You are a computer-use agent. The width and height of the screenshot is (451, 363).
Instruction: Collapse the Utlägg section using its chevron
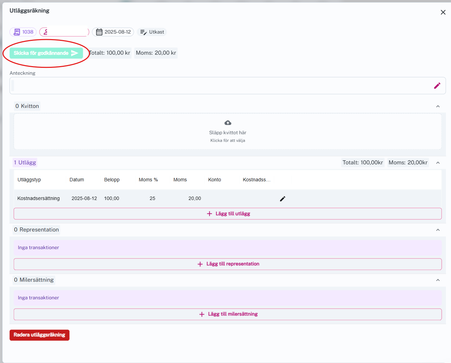[438, 163]
